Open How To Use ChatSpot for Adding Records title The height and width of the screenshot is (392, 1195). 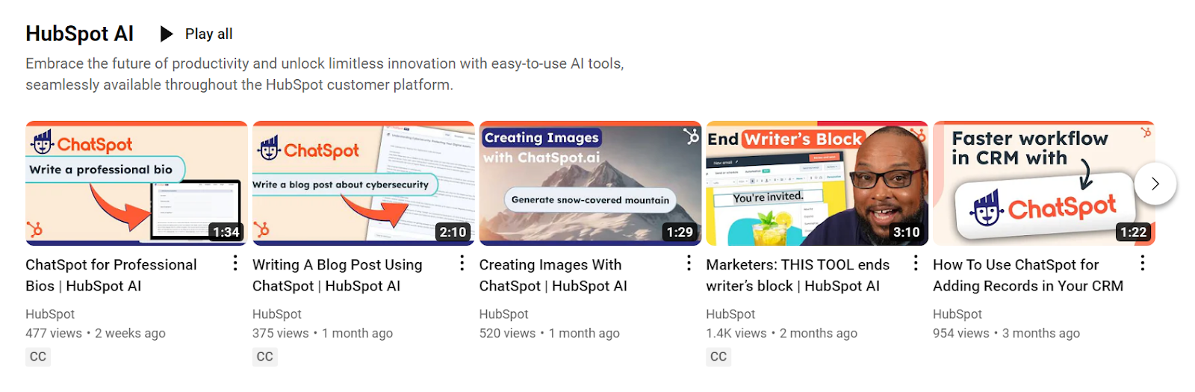click(x=1028, y=275)
